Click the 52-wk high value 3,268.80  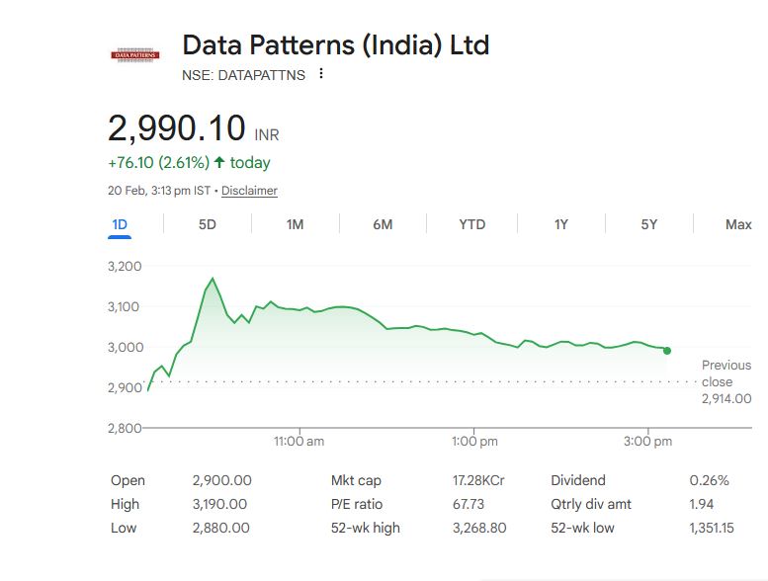[x=478, y=528]
